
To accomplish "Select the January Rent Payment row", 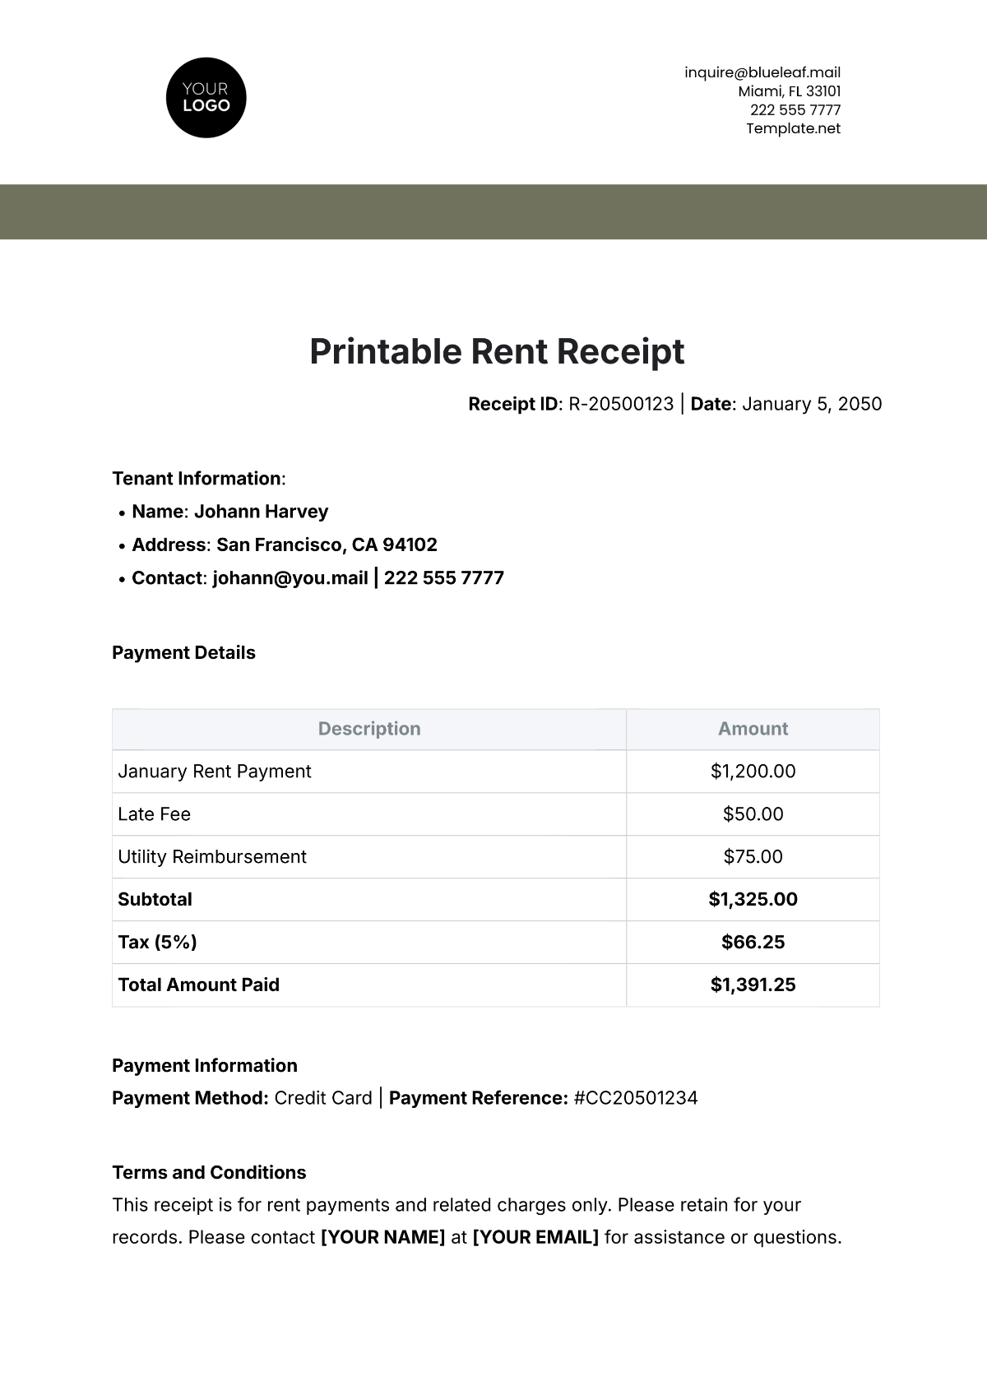I will 215,772.
